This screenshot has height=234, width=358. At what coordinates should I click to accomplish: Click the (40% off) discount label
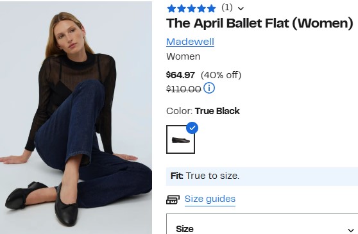pyautogui.click(x=221, y=75)
